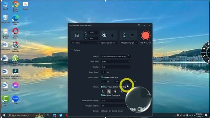Click the screen capture area icon
Viewport: 210px width, 118px height.
point(77,35)
